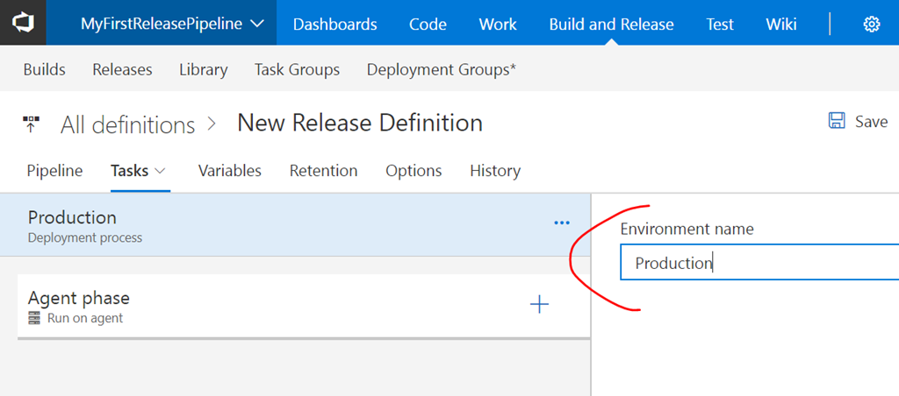Switch to the Variables tab

pyautogui.click(x=229, y=171)
